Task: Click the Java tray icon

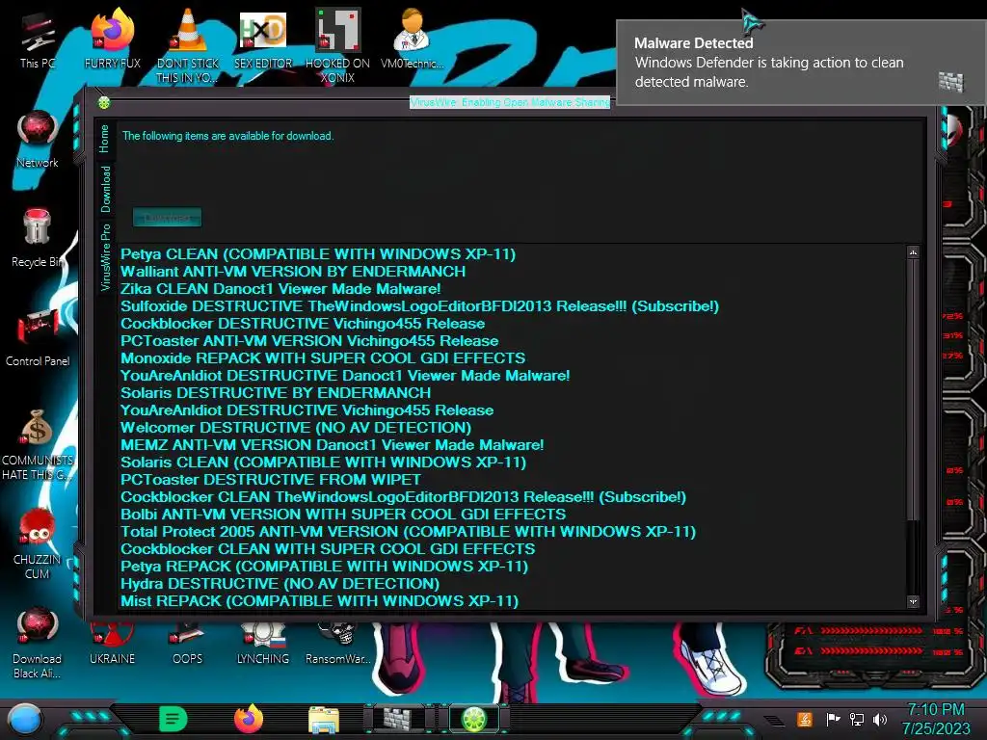Action: pyautogui.click(x=805, y=719)
